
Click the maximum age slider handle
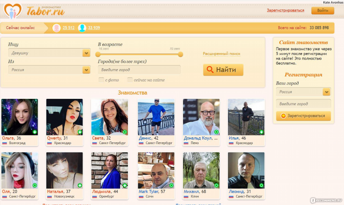(x=180, y=54)
